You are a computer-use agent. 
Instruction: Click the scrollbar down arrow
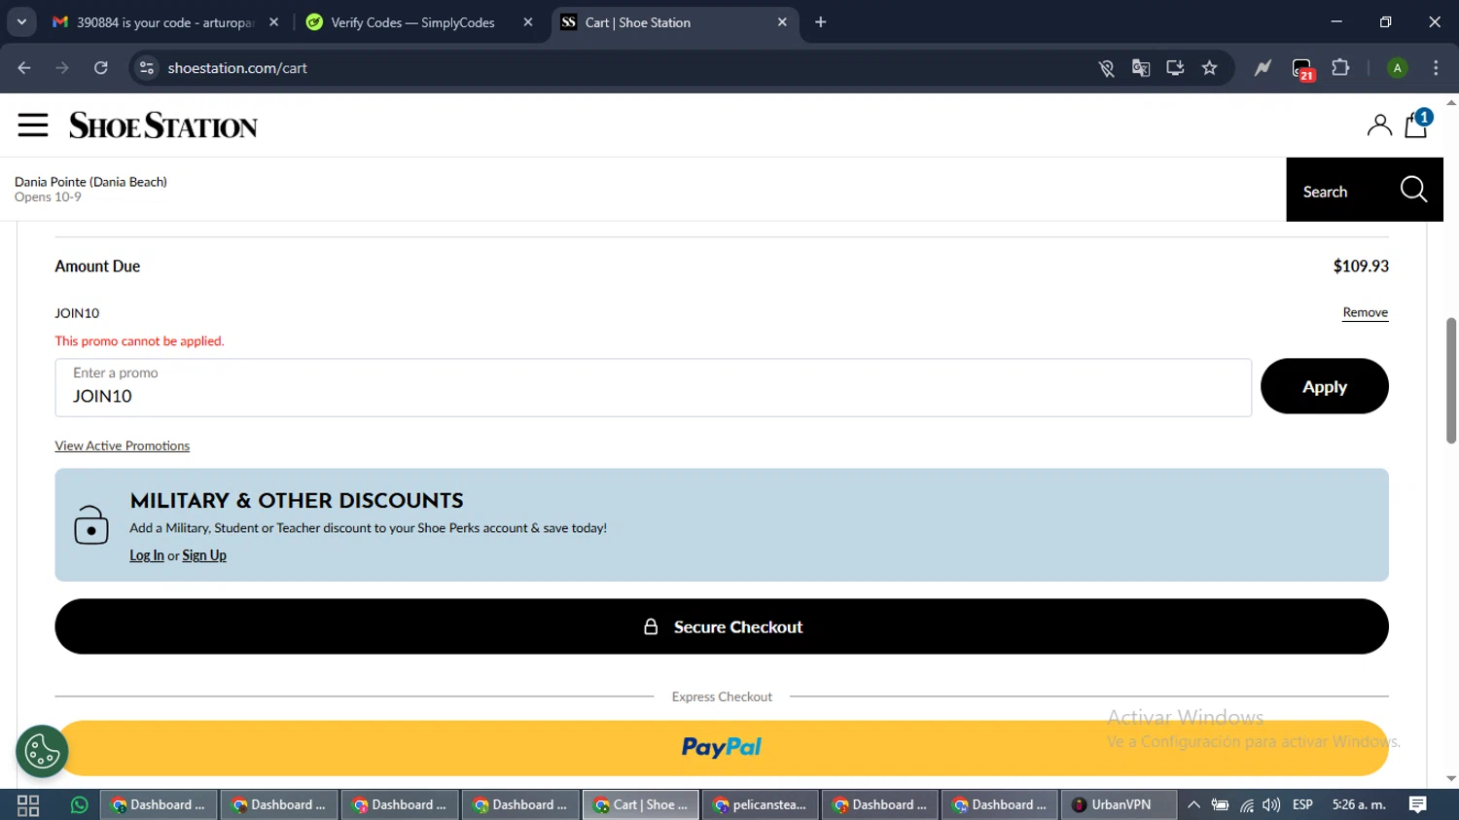(1451, 778)
